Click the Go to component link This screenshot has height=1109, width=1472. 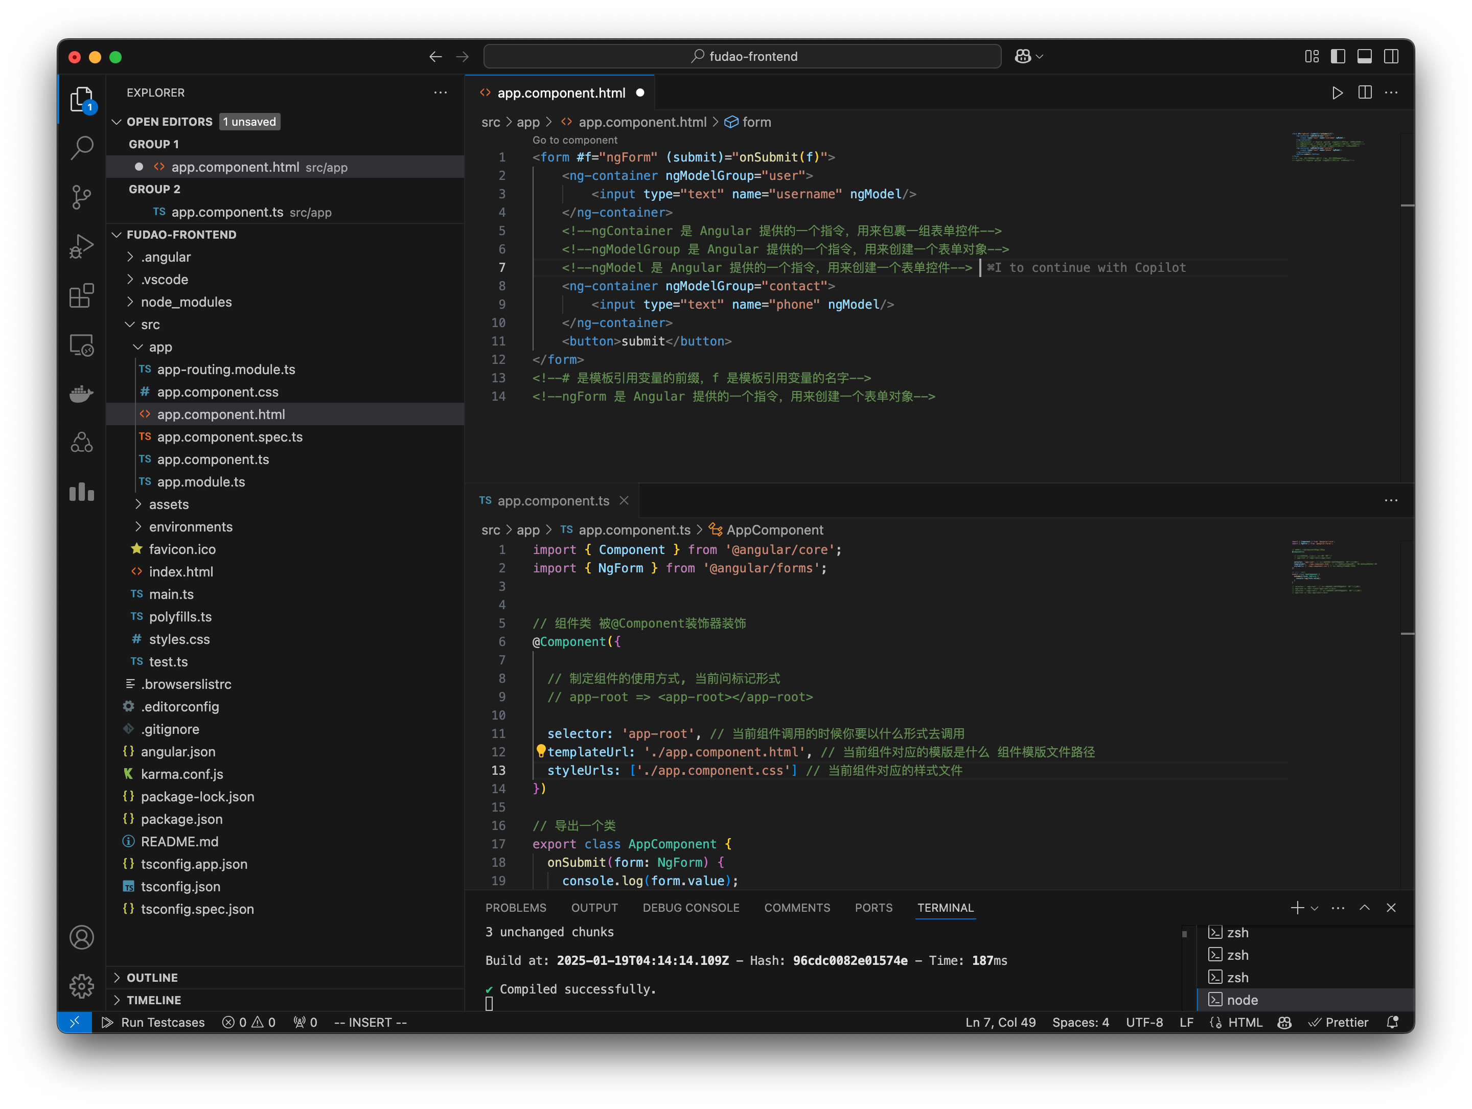tap(575, 141)
